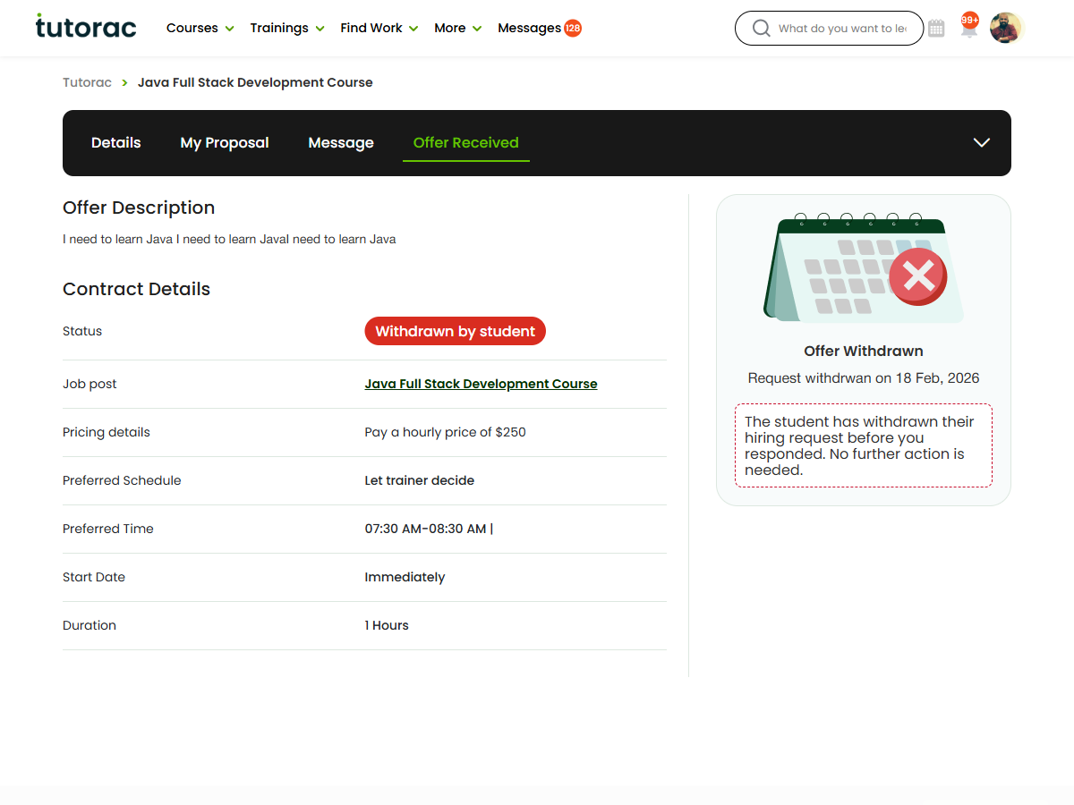This screenshot has height=805, width=1074.
Task: Select the '1 Hours' duration value
Action: (x=387, y=625)
